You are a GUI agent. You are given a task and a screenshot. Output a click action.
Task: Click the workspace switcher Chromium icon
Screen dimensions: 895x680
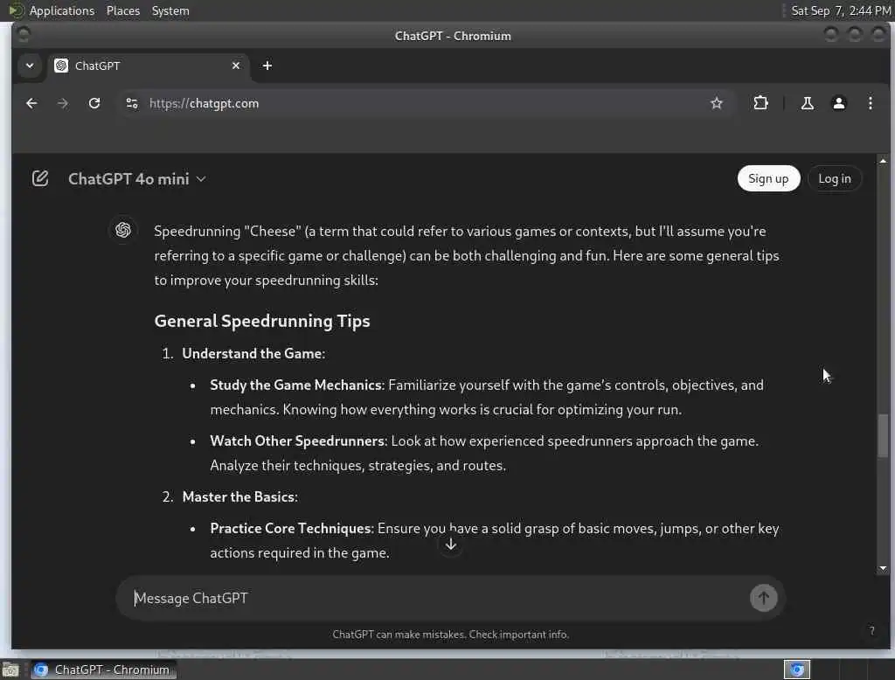(x=797, y=670)
